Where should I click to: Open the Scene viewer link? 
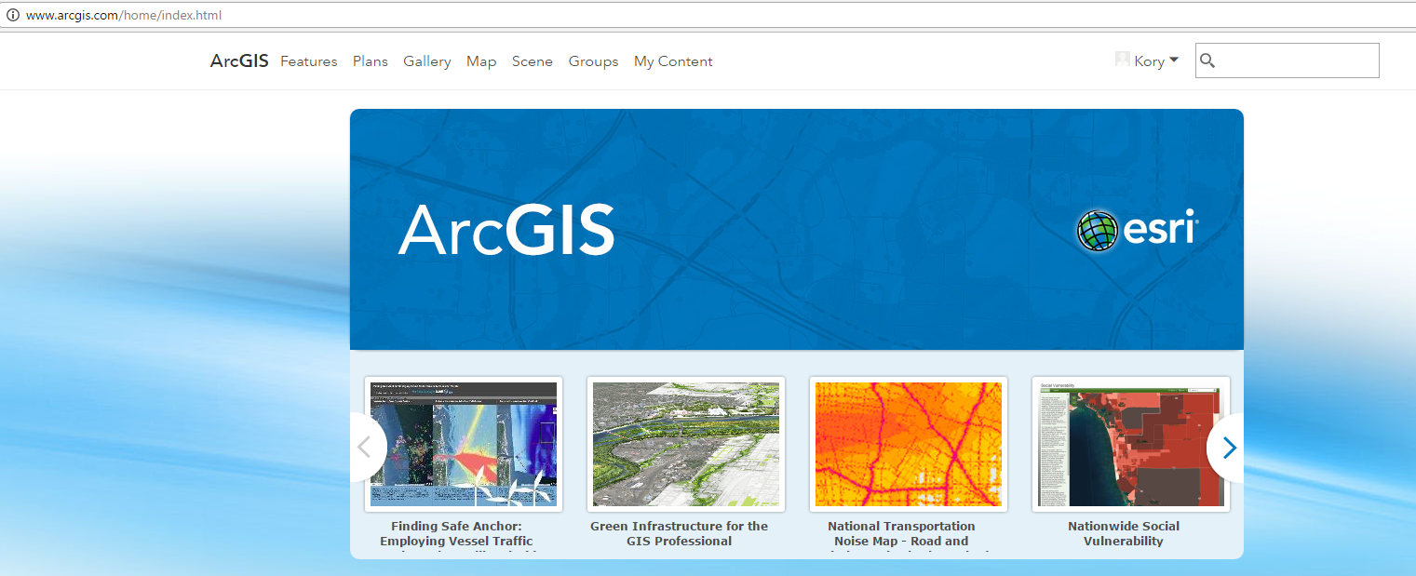coord(533,61)
